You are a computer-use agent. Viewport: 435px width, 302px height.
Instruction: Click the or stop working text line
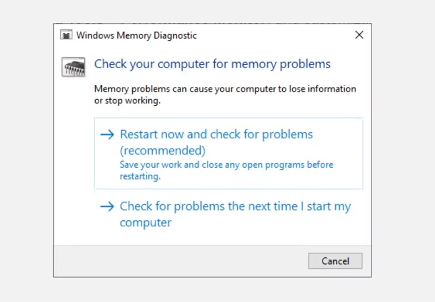pos(127,101)
